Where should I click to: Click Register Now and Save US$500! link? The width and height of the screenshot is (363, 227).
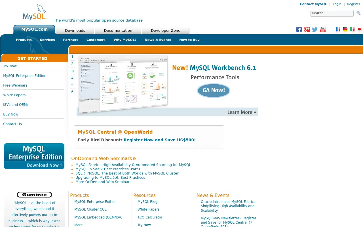coord(160,140)
